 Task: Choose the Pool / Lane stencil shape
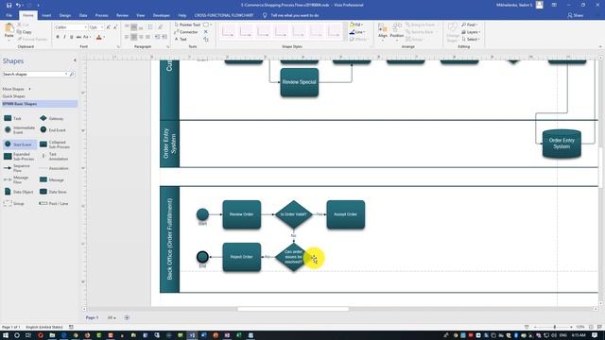(54, 203)
